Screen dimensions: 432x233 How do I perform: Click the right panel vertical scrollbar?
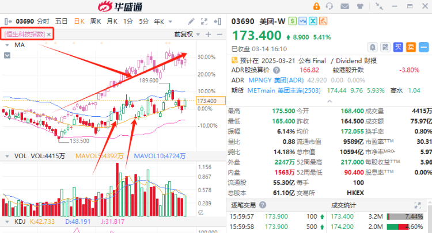pyautogui.click(x=430, y=216)
